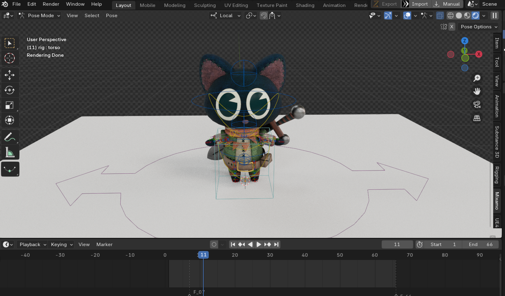Select the Measure tool

click(x=10, y=152)
